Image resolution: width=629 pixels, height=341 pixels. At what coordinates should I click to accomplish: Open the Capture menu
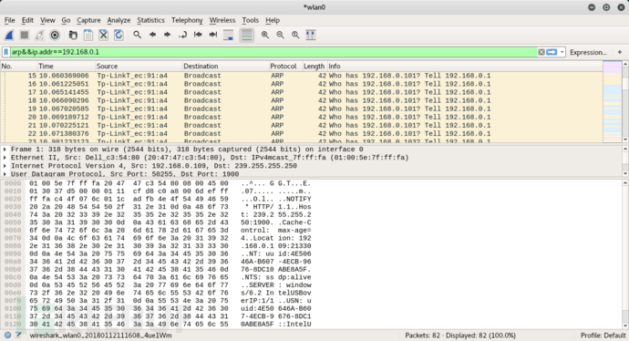88,20
